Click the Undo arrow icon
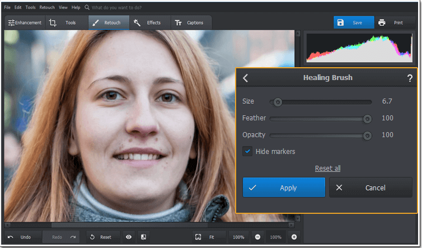 coord(11,237)
